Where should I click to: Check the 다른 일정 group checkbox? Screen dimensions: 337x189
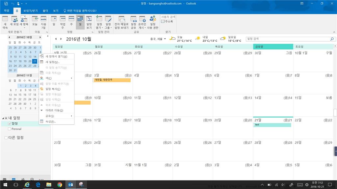6,138
